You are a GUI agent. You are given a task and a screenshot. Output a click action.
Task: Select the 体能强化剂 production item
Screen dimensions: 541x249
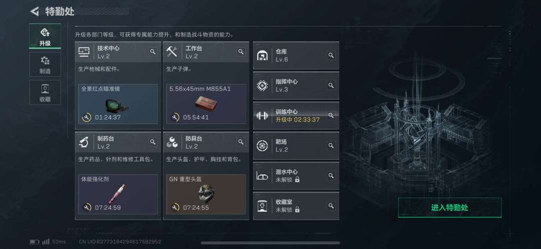[x=118, y=194]
